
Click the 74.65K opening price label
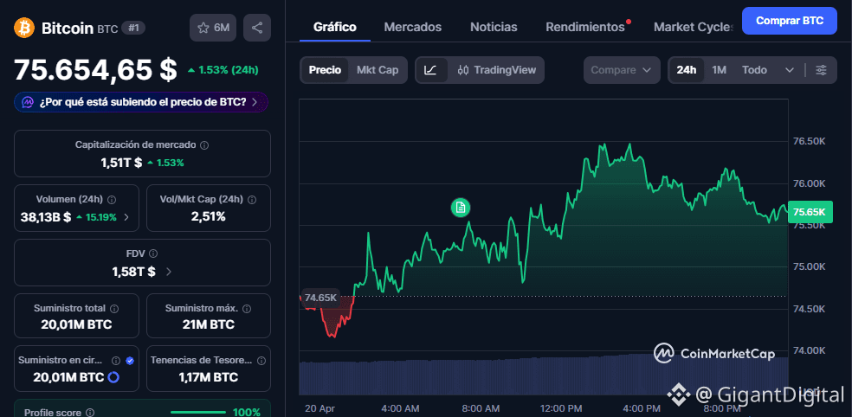coord(320,297)
